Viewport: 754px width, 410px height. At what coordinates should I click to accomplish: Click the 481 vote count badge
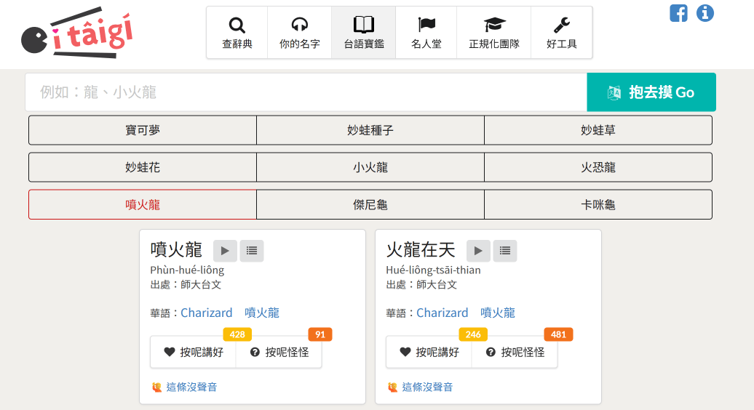(x=558, y=334)
